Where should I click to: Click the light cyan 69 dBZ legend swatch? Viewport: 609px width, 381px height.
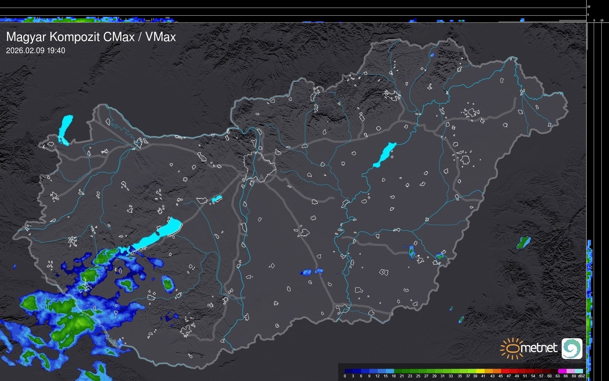pos(579,371)
